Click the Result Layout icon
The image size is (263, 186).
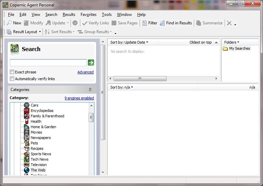[9, 32]
